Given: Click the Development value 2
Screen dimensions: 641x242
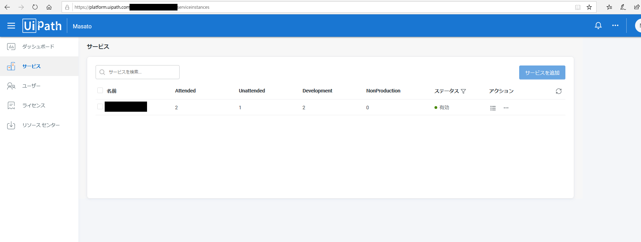Looking at the screenshot, I should pos(304,108).
